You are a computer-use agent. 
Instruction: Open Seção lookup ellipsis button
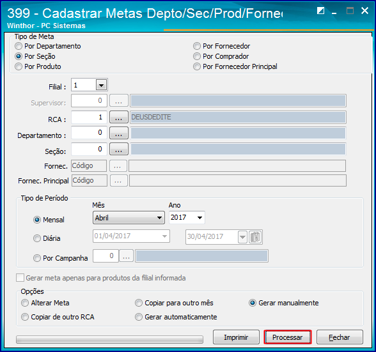119,149
